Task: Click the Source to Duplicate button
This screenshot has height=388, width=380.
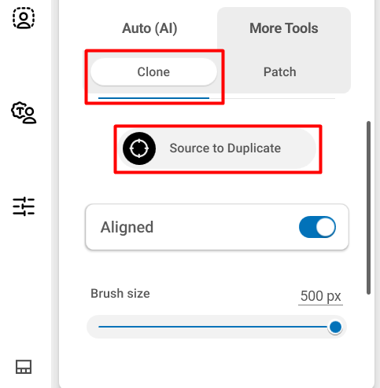Action: (x=217, y=148)
